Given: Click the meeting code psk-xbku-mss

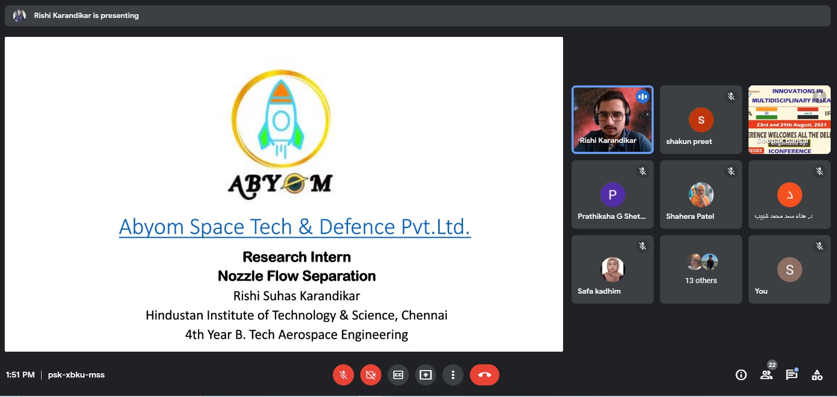Looking at the screenshot, I should point(76,375).
